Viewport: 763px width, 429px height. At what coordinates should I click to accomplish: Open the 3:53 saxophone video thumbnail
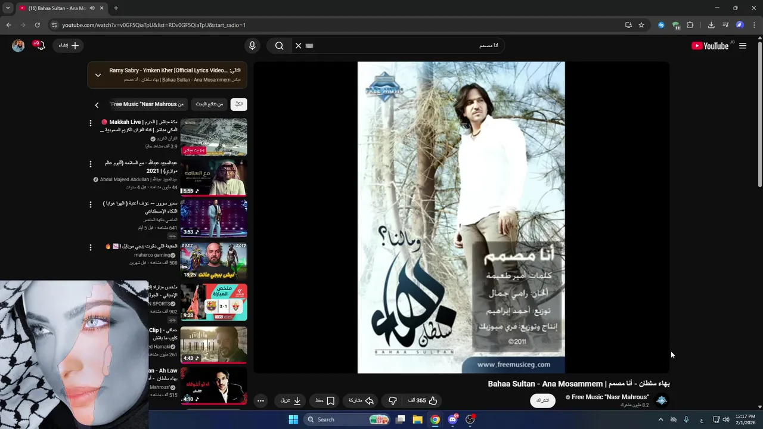(214, 218)
